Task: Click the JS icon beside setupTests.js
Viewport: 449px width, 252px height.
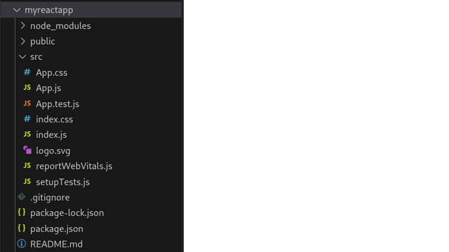Action: click(x=27, y=182)
